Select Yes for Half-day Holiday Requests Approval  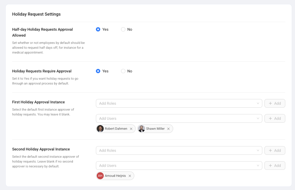click(98, 29)
